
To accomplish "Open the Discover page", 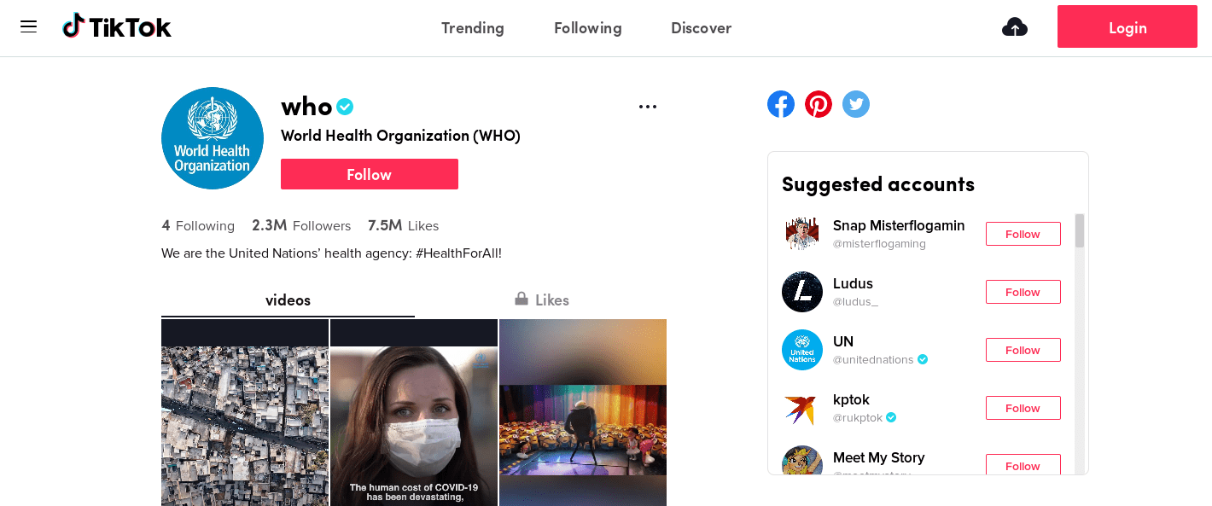I will (x=701, y=27).
